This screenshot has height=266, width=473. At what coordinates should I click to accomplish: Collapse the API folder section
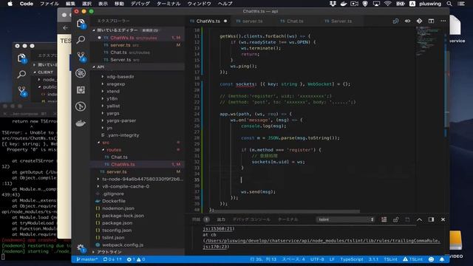click(x=137, y=66)
